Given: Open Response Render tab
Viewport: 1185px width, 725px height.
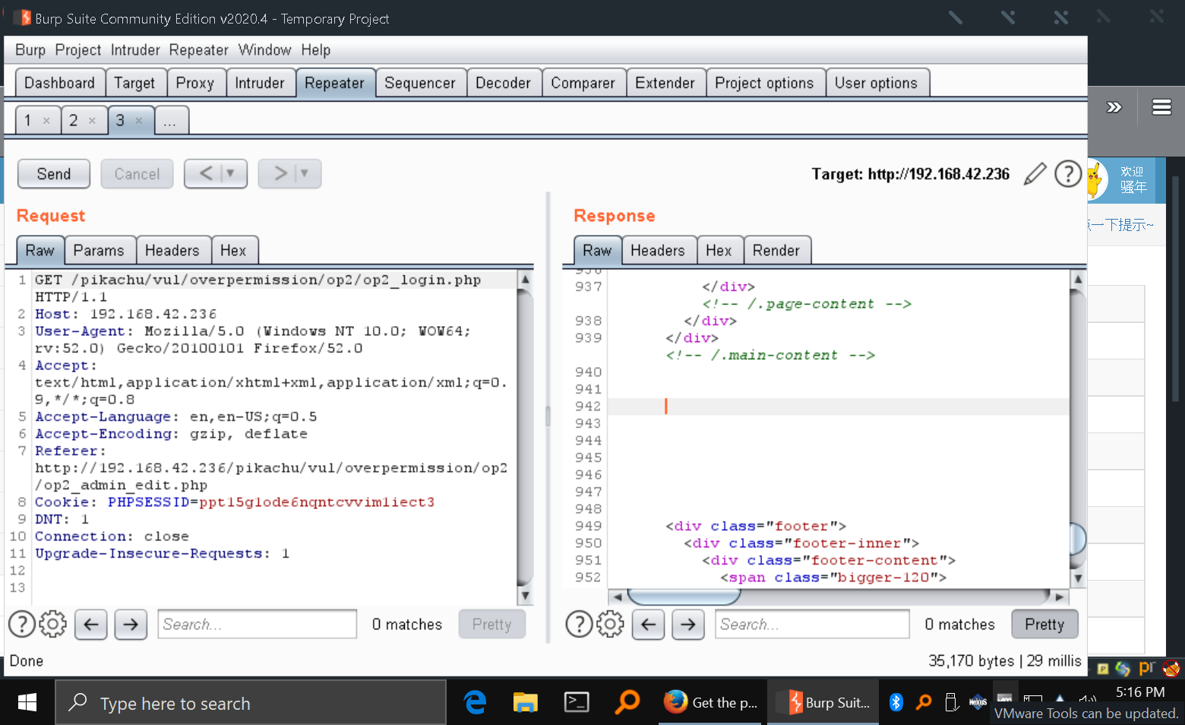Looking at the screenshot, I should [776, 250].
